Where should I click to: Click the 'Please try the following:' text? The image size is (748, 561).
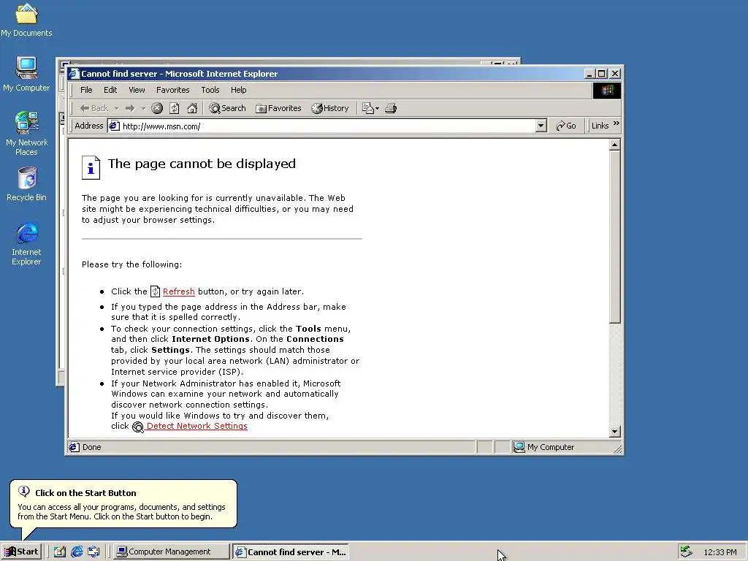tap(131, 264)
